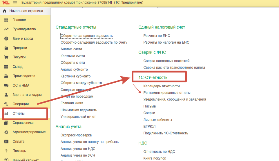Go to Зарплата и кадры section

(27, 95)
